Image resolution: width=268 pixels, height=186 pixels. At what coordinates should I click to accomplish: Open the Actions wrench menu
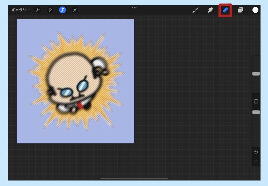pos(38,10)
